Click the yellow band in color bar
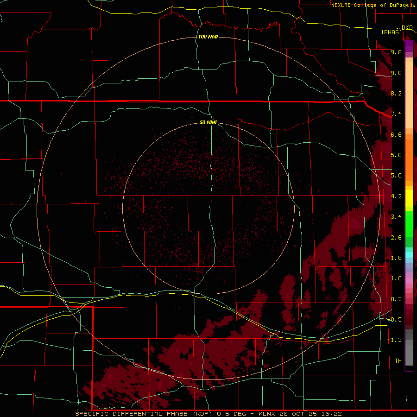 tap(409, 198)
